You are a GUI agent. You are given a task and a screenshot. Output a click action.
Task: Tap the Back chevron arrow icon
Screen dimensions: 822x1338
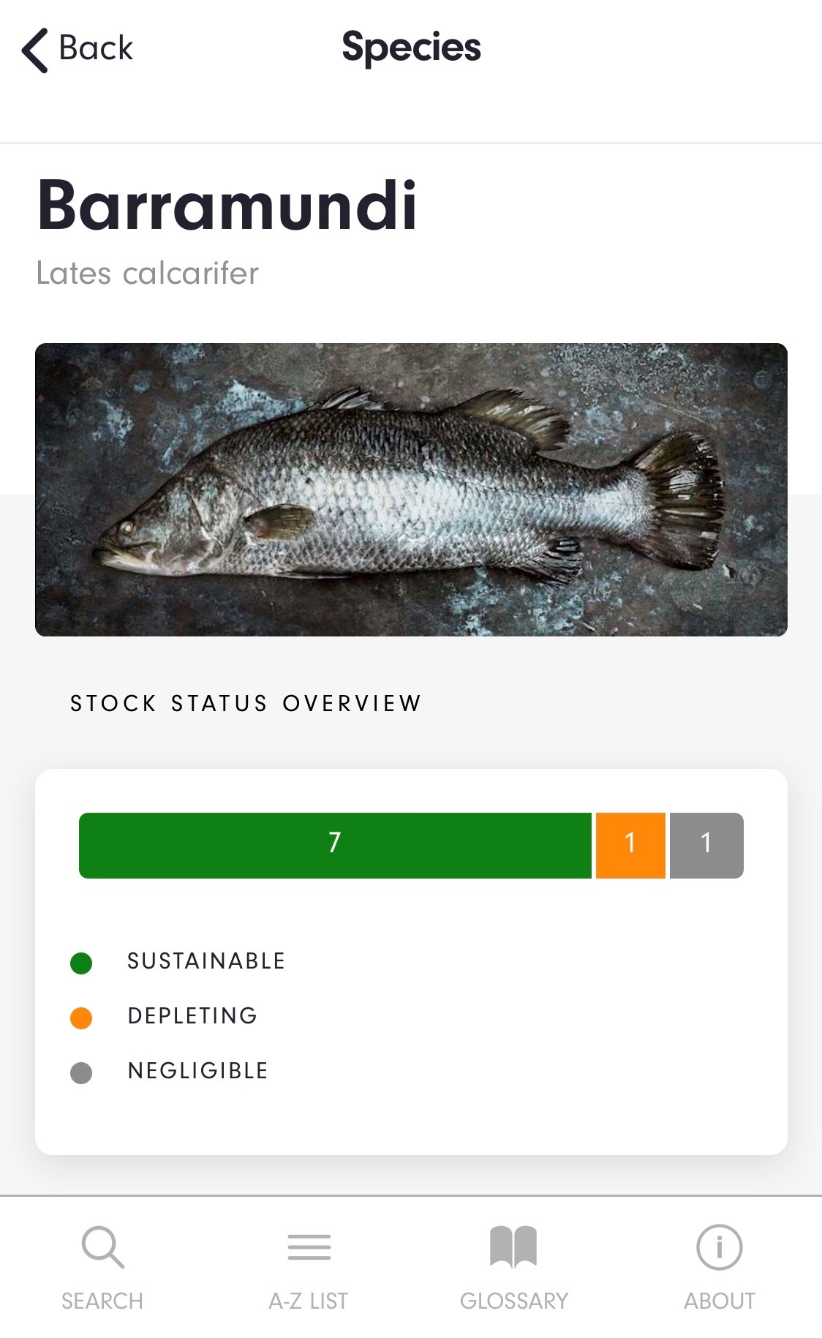(x=34, y=50)
